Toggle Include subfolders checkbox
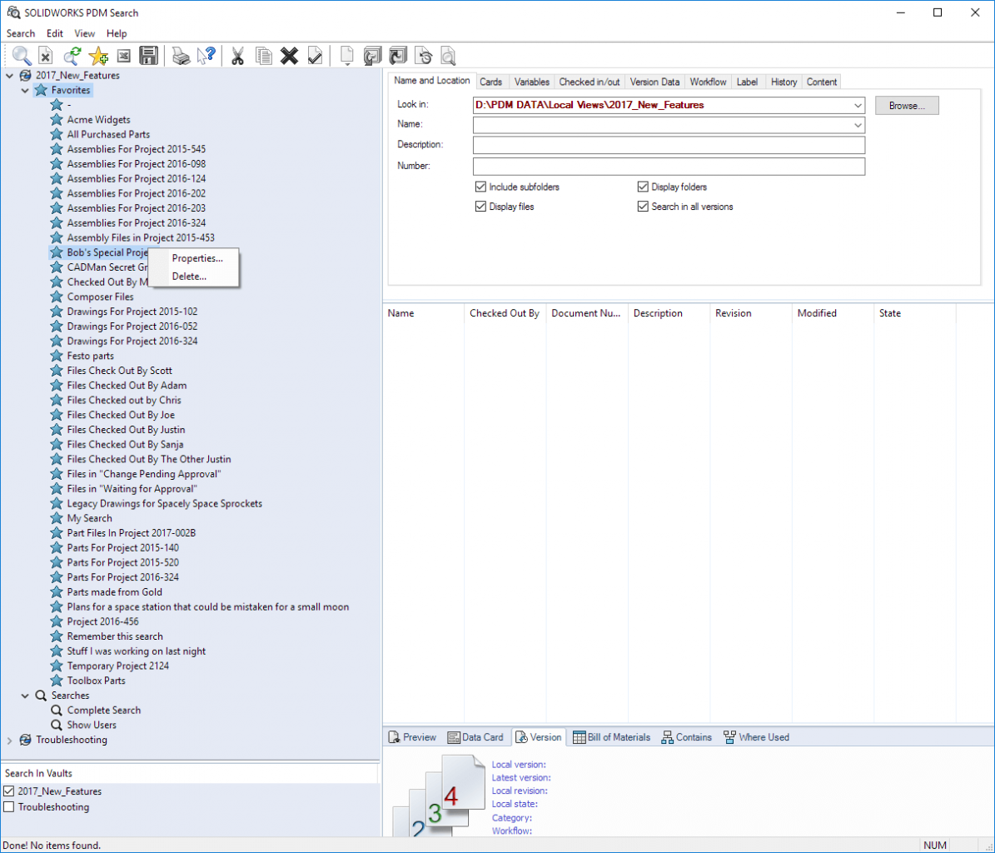The height and width of the screenshot is (853, 995). 480,187
